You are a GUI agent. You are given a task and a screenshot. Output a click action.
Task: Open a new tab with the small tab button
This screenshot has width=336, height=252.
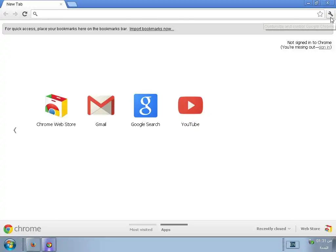72,4
